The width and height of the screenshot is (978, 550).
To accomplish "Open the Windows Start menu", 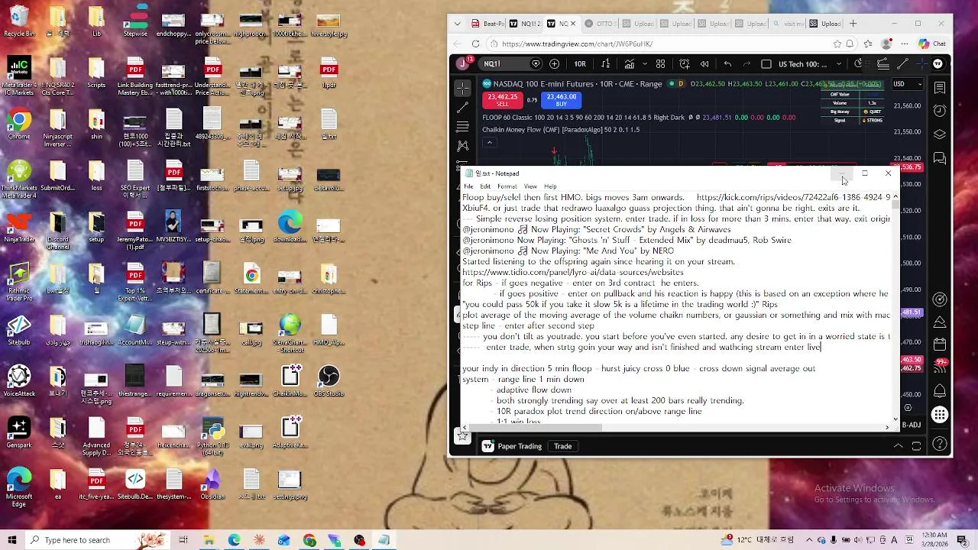I will tap(12, 540).
